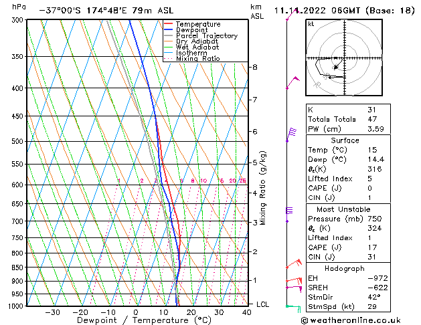The width and height of the screenshot is (421, 325).
Task: Click the magenta wind barb at 300 hPa
Action: [292, 15]
